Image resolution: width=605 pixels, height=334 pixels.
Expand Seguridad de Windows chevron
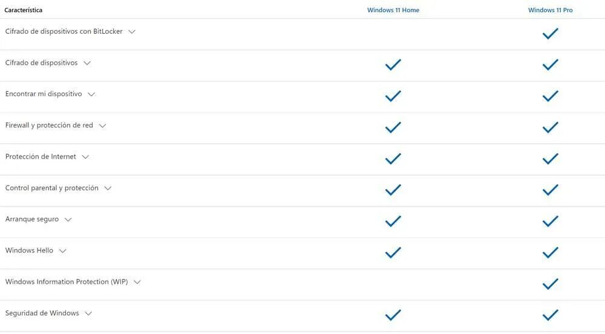coord(88,313)
